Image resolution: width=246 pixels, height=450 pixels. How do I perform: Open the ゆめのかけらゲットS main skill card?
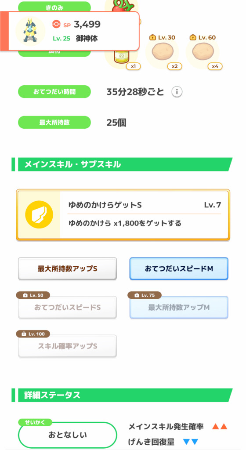coord(123,214)
